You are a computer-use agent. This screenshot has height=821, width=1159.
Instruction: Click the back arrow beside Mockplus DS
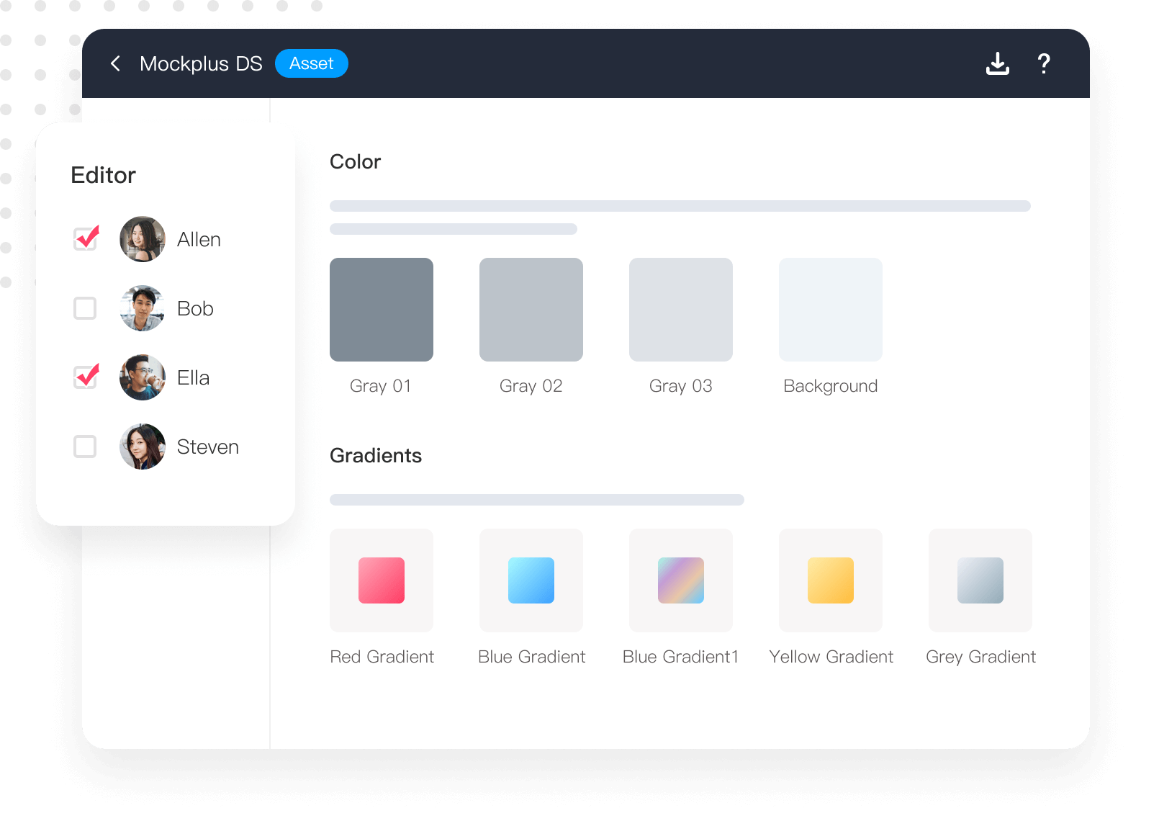(115, 63)
